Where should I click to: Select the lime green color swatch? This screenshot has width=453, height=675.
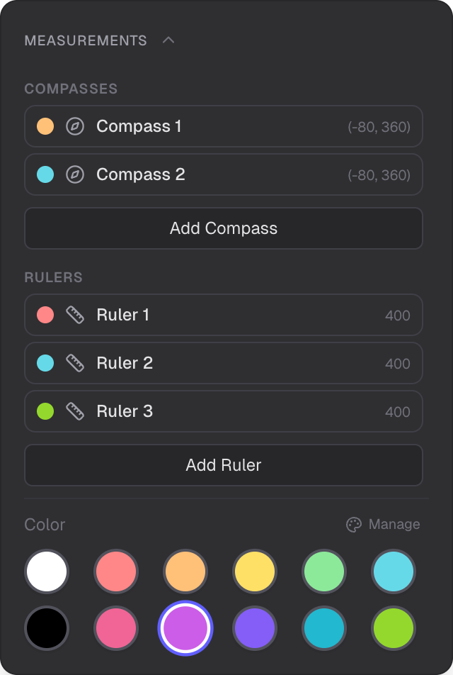394,627
